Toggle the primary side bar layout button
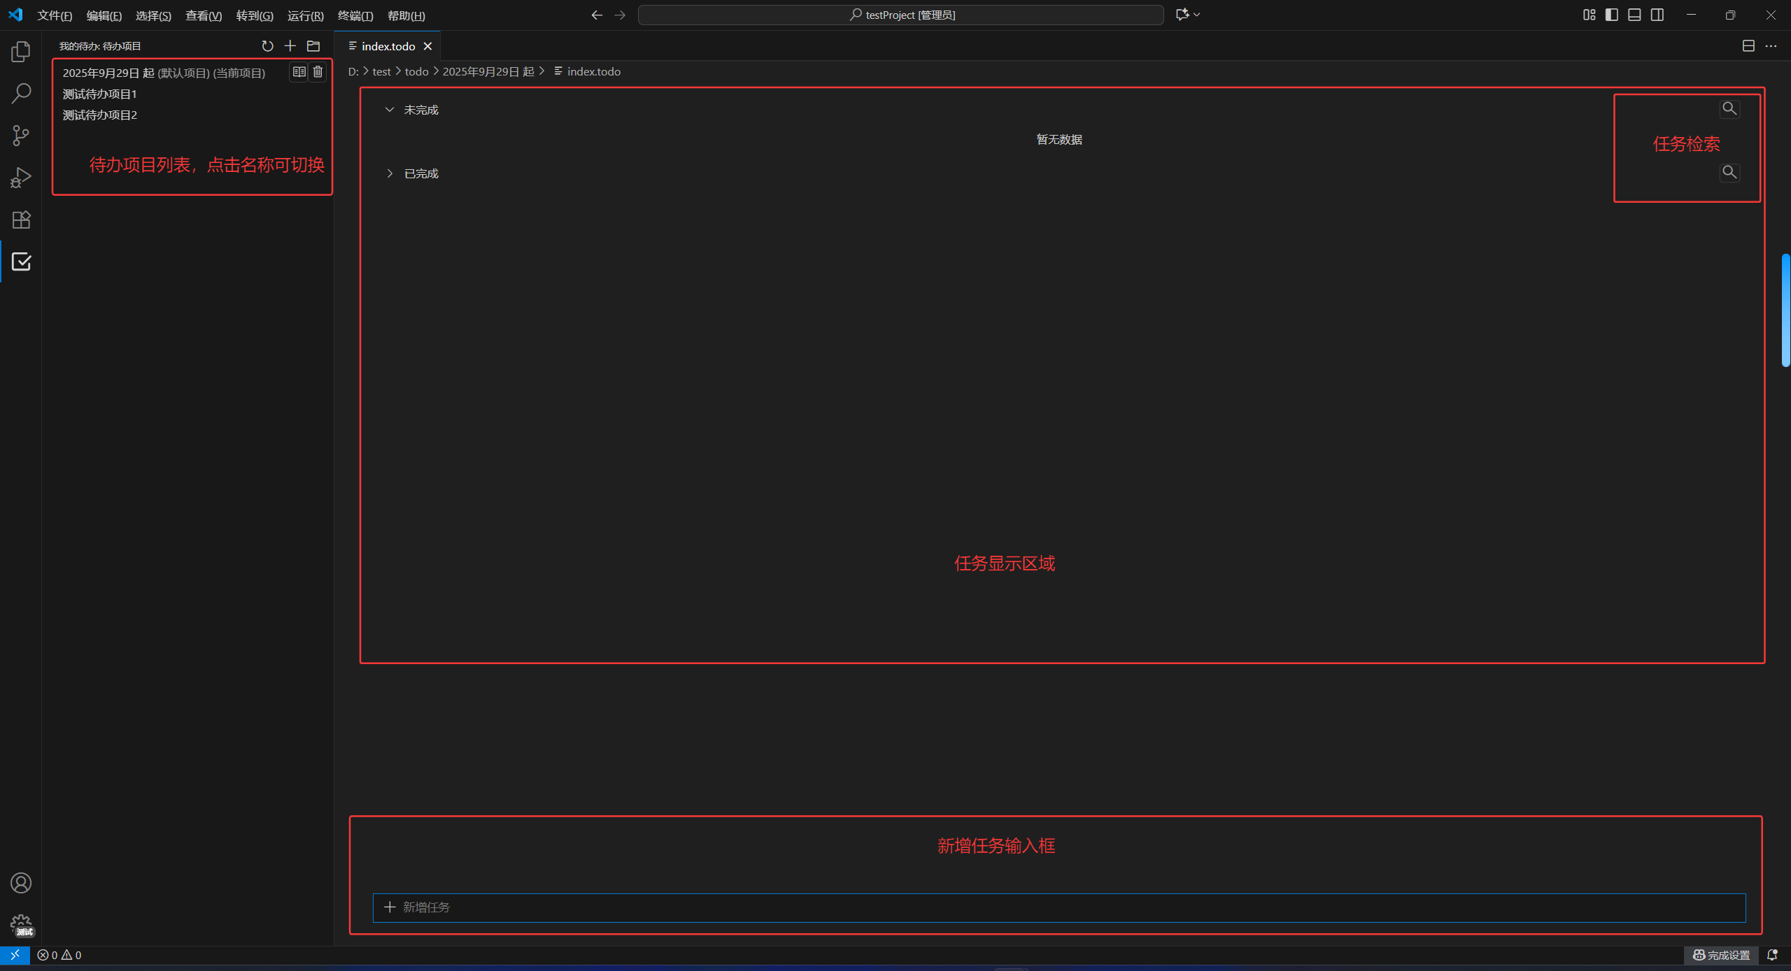 click(1612, 15)
